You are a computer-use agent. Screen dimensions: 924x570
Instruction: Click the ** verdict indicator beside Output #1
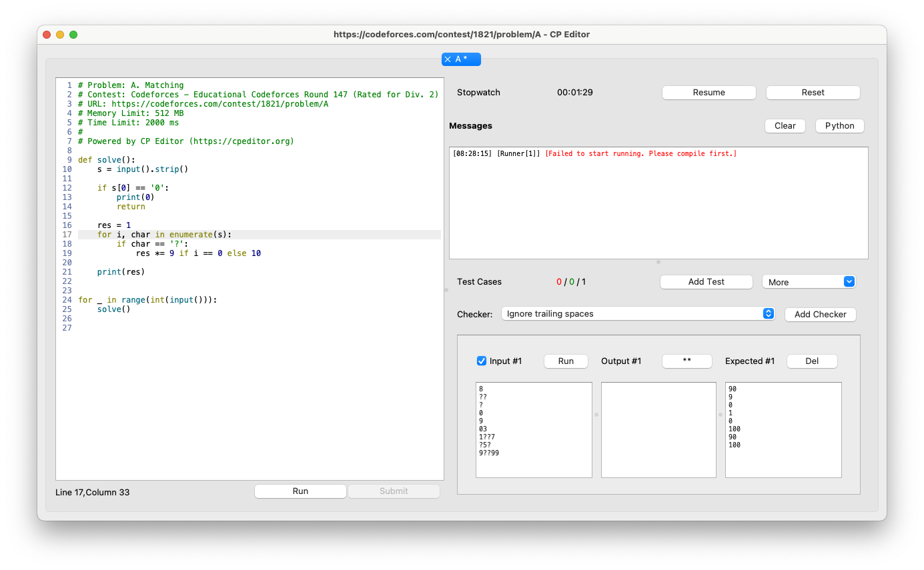click(x=686, y=361)
